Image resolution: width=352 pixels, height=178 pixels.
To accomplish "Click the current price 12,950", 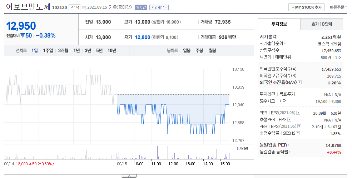I will 21,26.
